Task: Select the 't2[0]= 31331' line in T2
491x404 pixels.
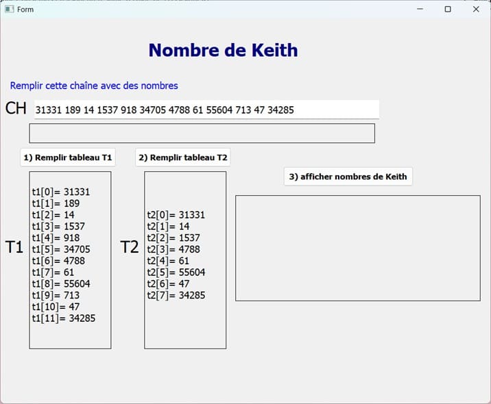Action: 176,215
